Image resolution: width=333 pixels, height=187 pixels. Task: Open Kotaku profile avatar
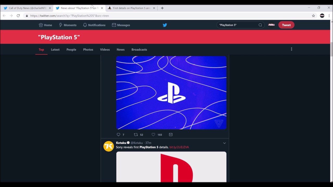(x=108, y=146)
